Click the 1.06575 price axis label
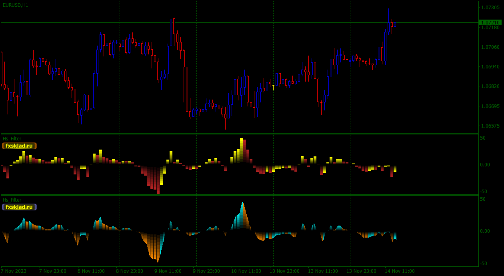504x276 pixels. tap(490, 126)
